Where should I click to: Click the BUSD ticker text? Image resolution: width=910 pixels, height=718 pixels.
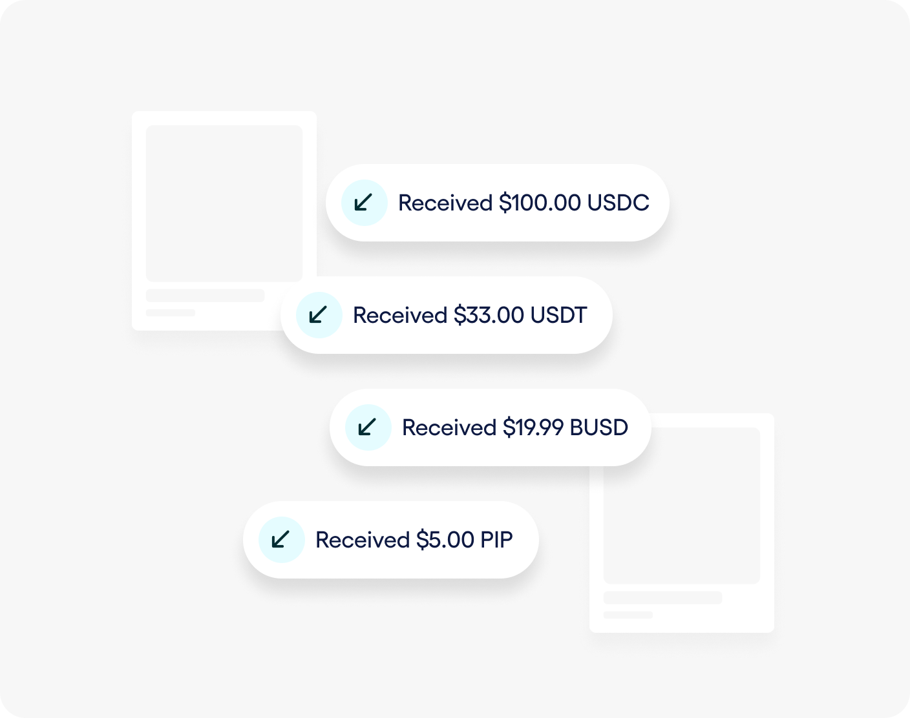pyautogui.click(x=599, y=427)
